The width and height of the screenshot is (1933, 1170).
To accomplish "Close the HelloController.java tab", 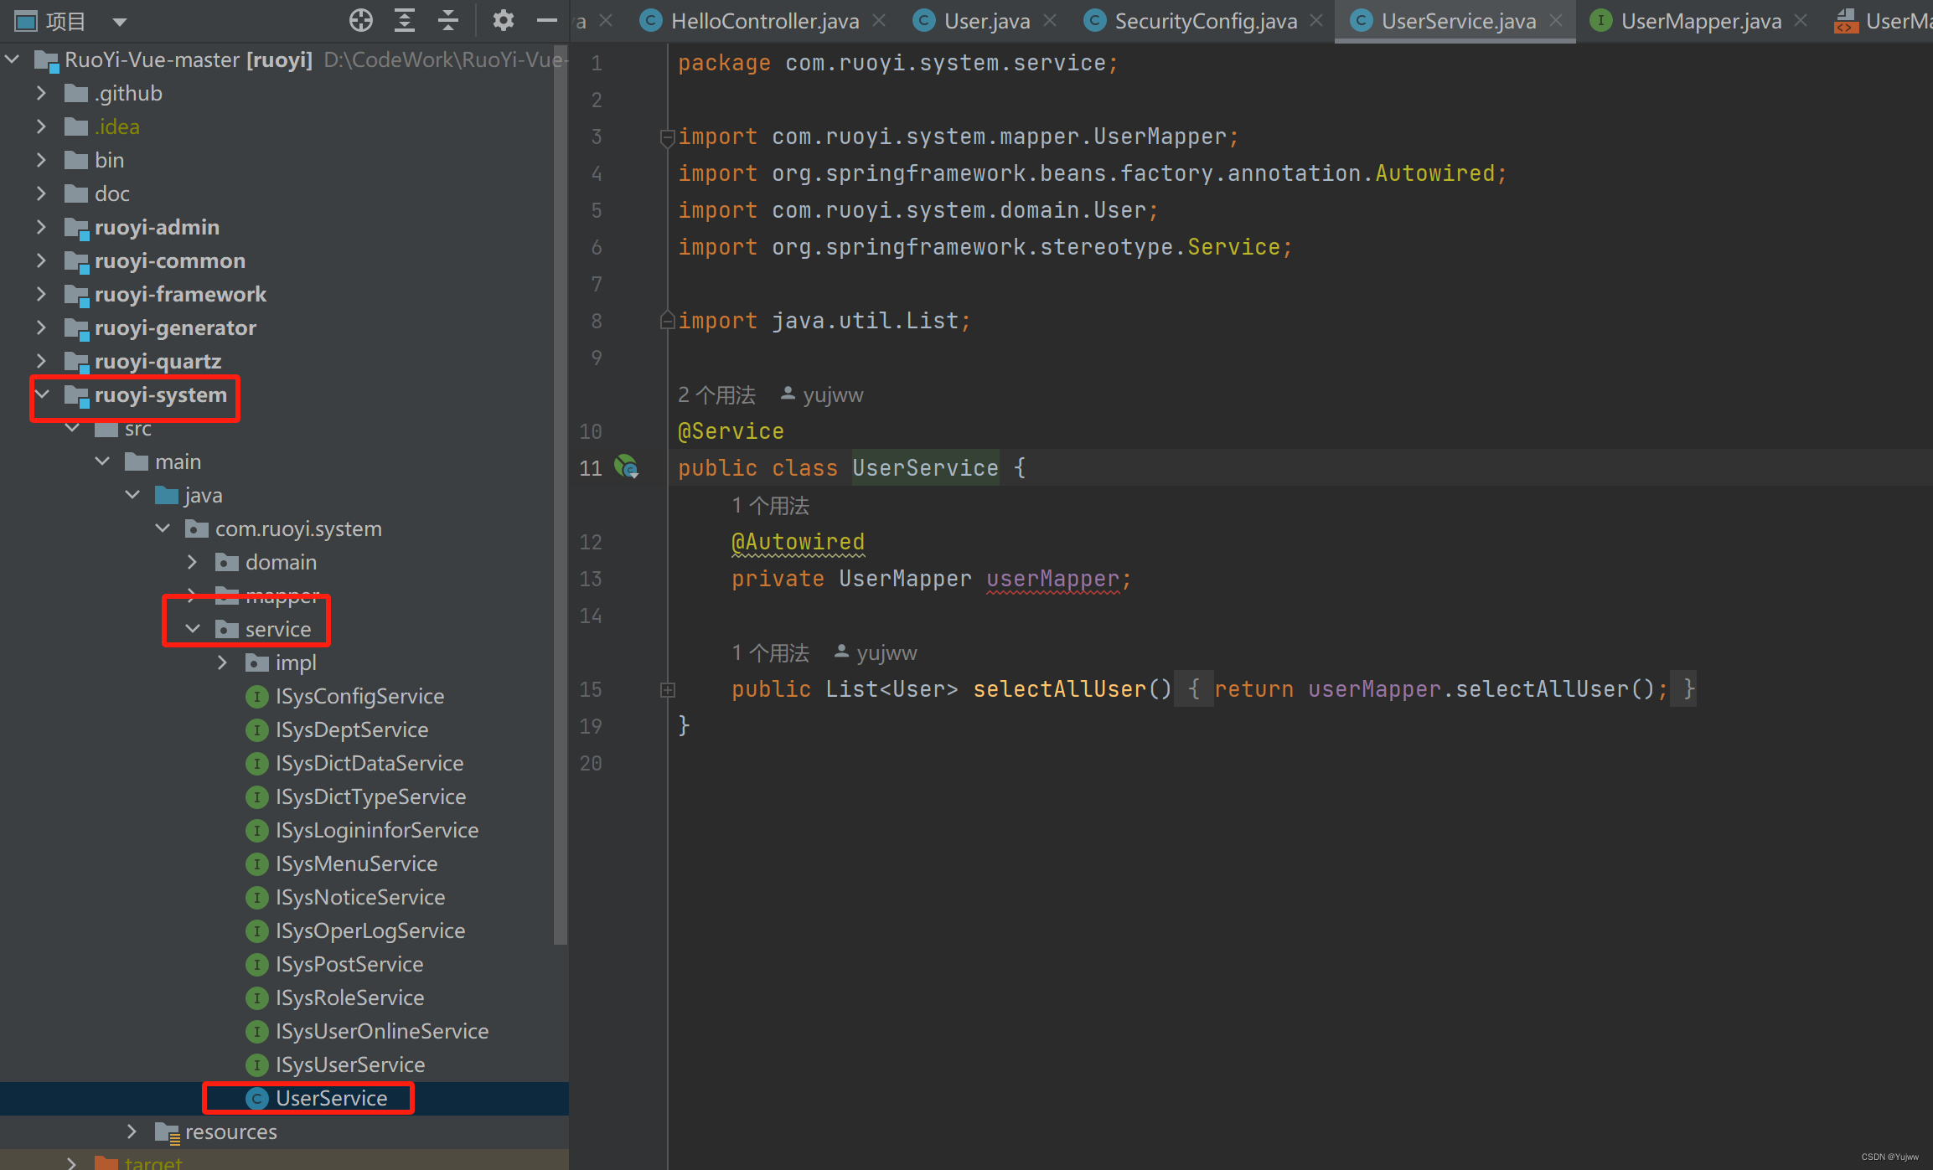I will (879, 21).
